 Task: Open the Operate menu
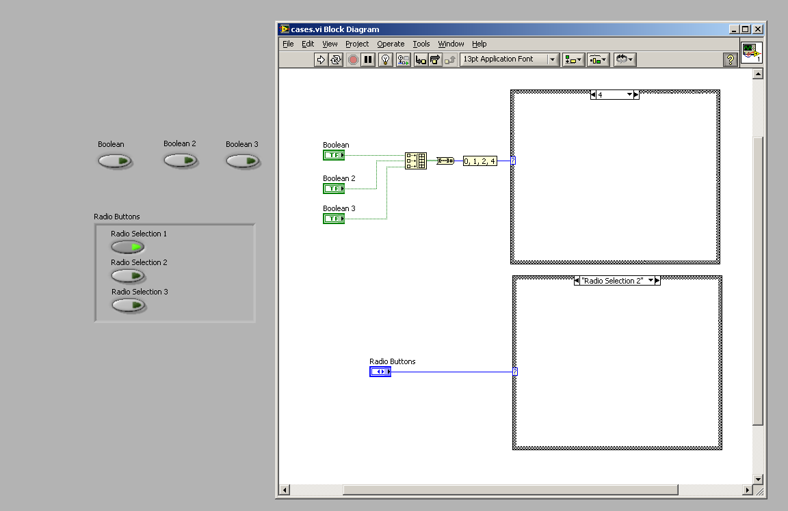(x=391, y=44)
